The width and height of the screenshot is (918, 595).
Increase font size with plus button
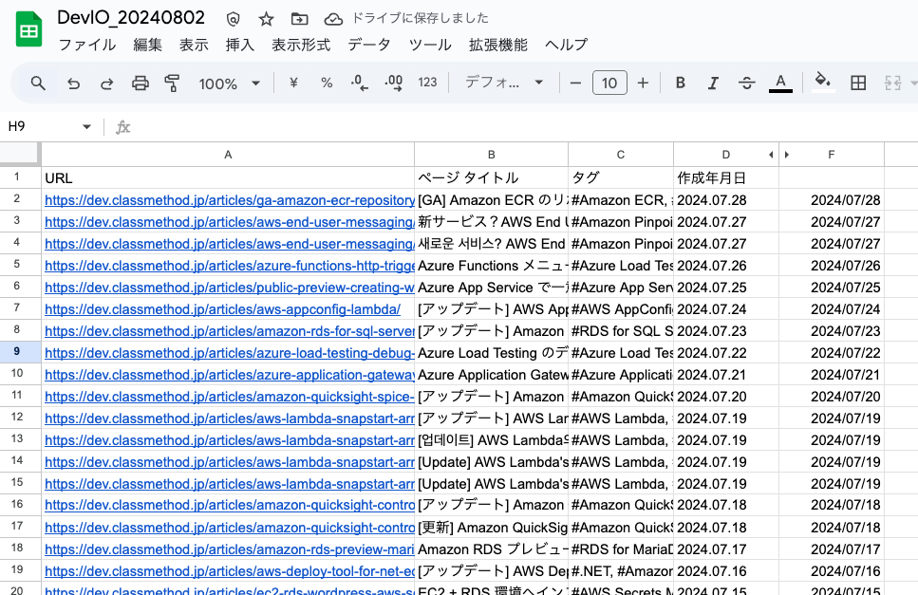point(643,84)
